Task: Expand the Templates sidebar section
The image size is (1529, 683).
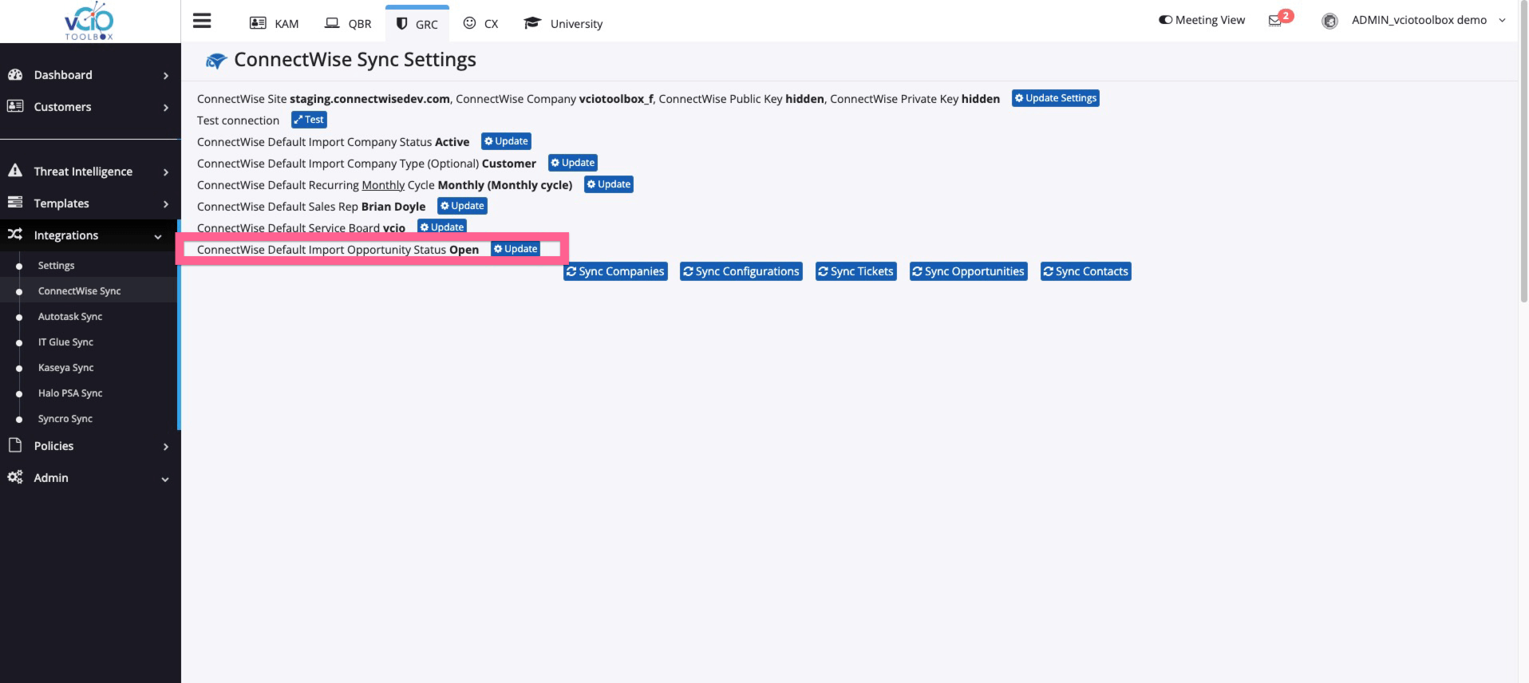Action: [x=166, y=203]
